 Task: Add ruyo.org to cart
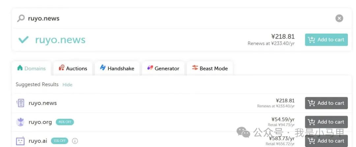[x=326, y=122]
